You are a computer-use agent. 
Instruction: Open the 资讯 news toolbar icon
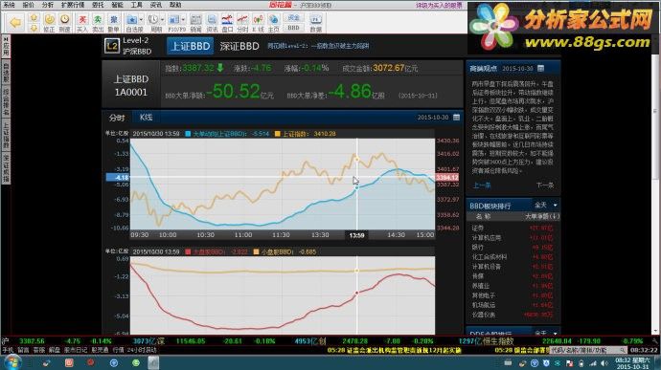pyautogui.click(x=212, y=23)
